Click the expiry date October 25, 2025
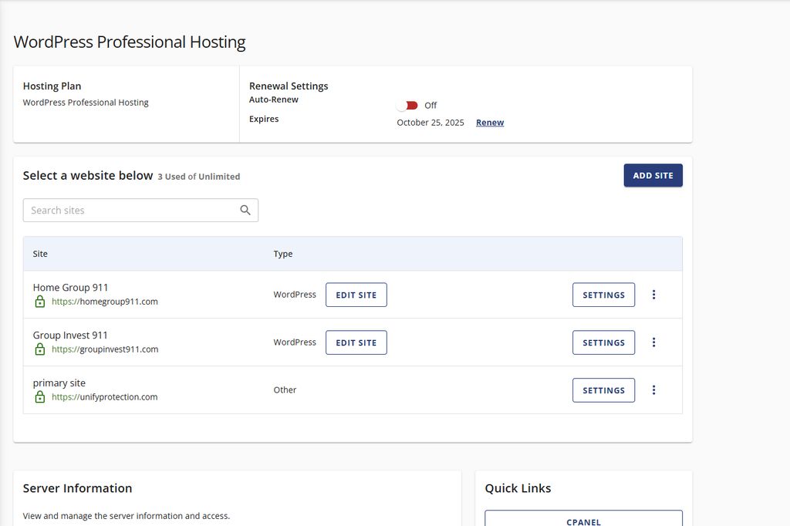This screenshot has width=790, height=526. pyautogui.click(x=430, y=123)
